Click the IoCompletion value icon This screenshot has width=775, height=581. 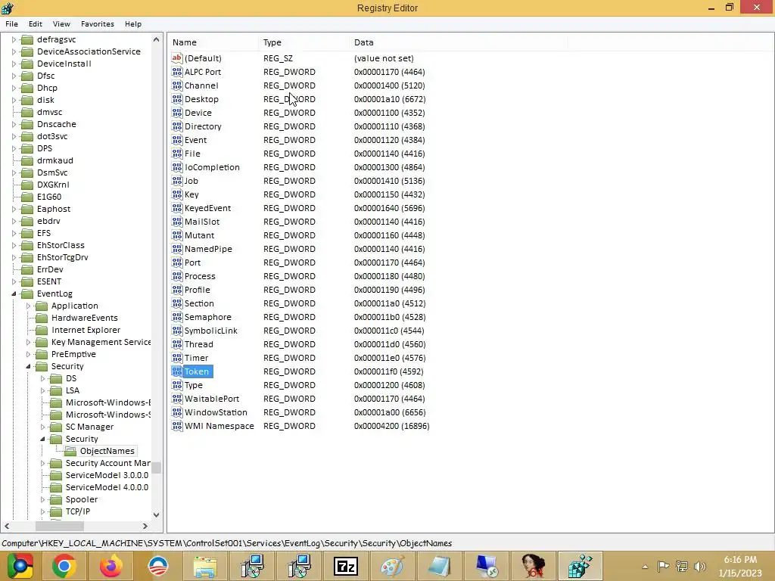pyautogui.click(x=177, y=167)
